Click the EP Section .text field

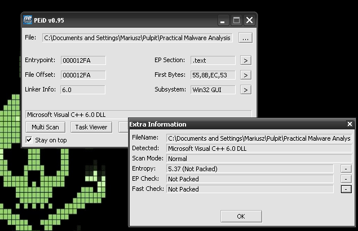coord(213,60)
